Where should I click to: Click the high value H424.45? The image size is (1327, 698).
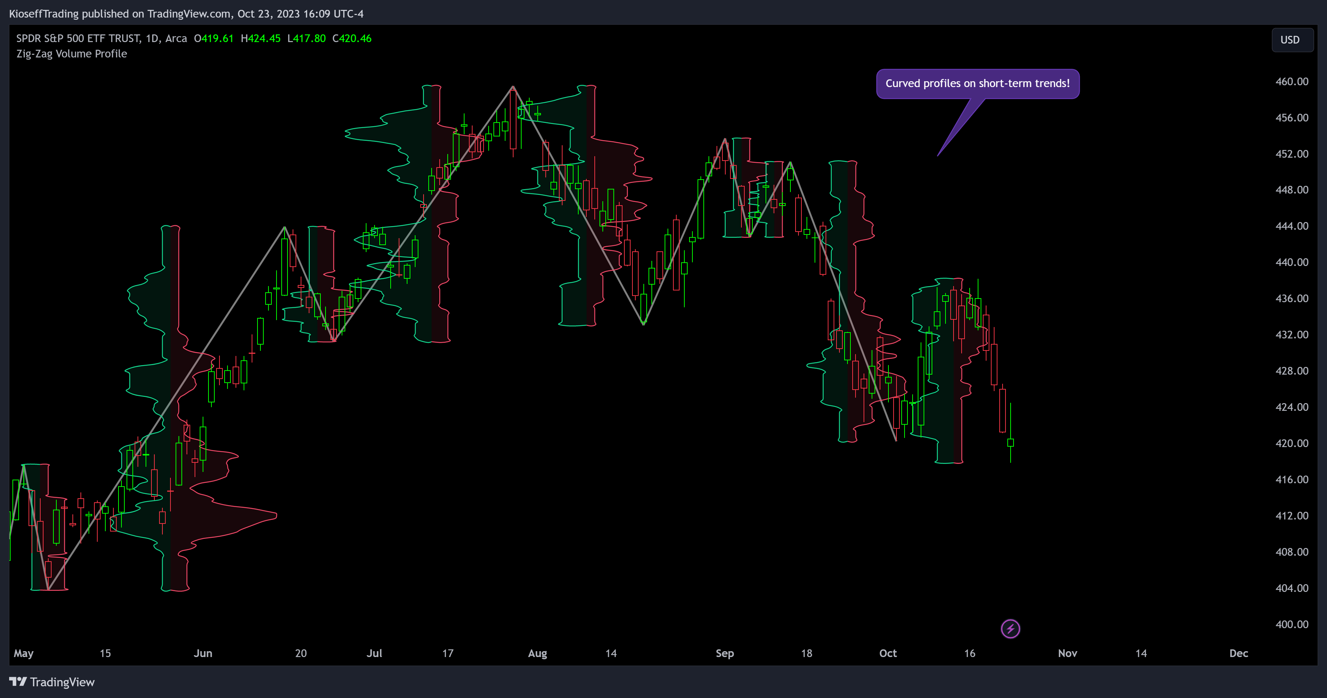(261, 38)
